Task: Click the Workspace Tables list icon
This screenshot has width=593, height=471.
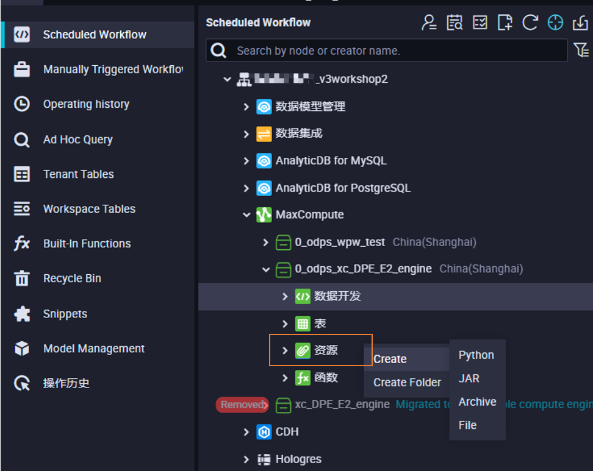Action: (21, 208)
